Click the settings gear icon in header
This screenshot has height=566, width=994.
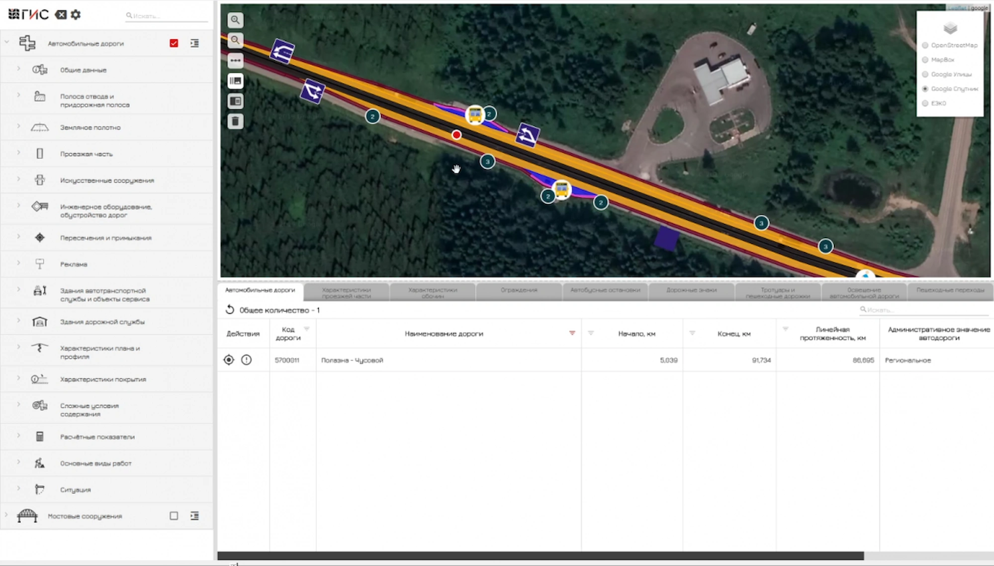click(x=76, y=14)
